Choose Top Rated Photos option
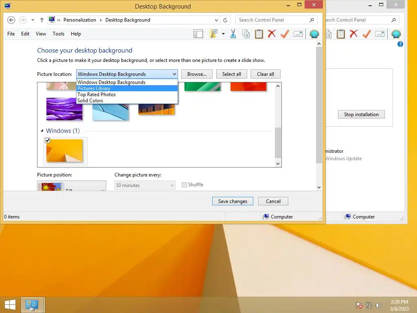 [127, 95]
